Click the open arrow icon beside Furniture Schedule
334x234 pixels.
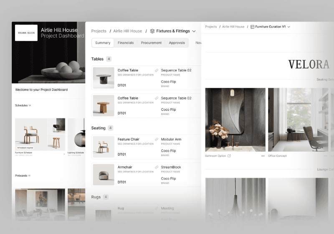[x=64, y=154]
